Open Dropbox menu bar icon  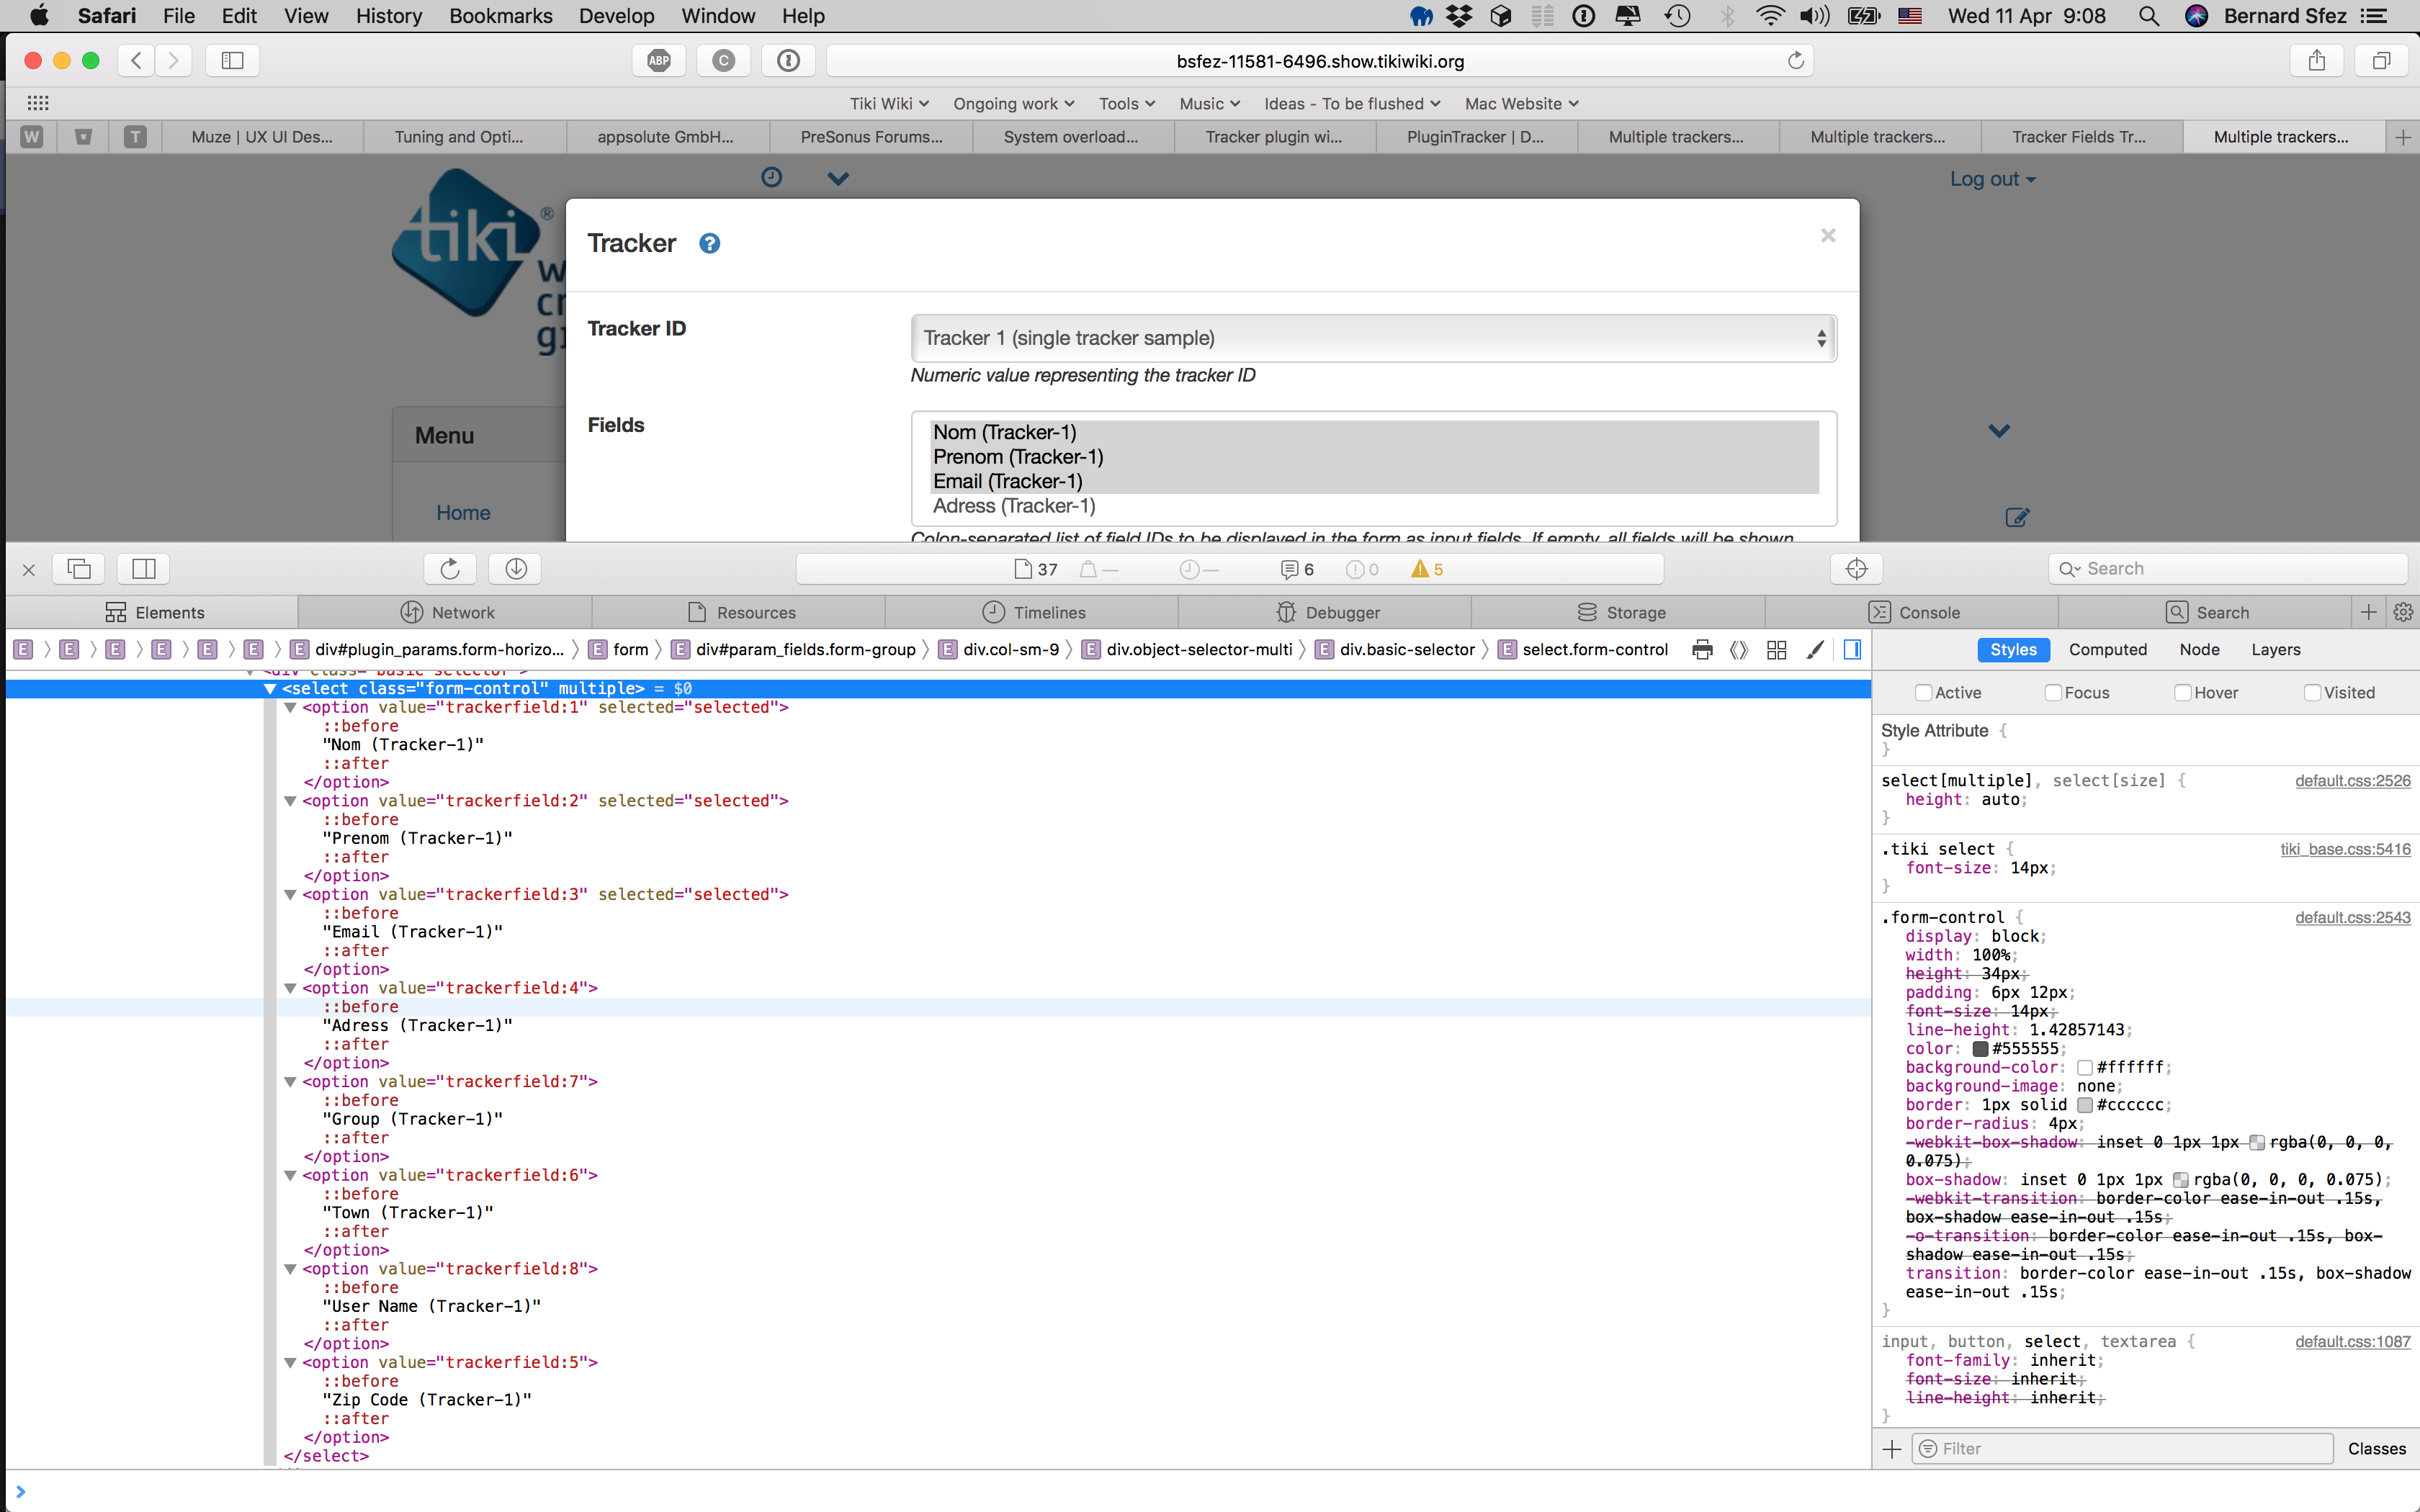click(x=1460, y=16)
